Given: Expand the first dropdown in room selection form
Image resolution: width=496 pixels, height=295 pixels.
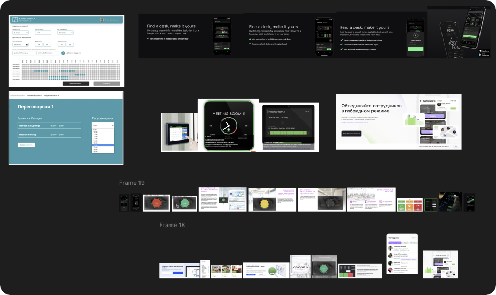Looking at the screenshot, I should (x=20, y=33).
